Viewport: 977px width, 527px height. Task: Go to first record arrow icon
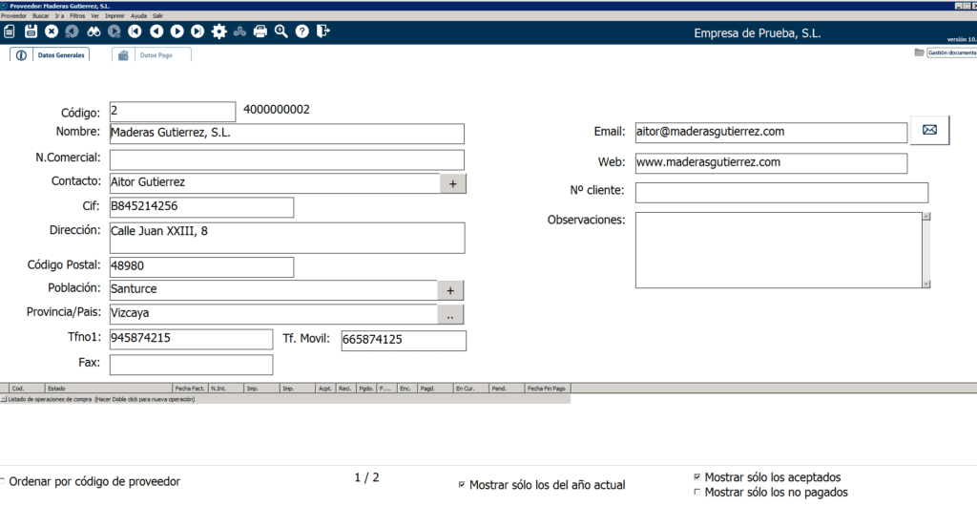coord(135,32)
